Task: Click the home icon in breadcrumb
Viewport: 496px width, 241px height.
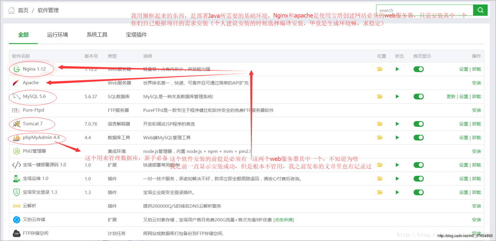Action: pos(12,10)
